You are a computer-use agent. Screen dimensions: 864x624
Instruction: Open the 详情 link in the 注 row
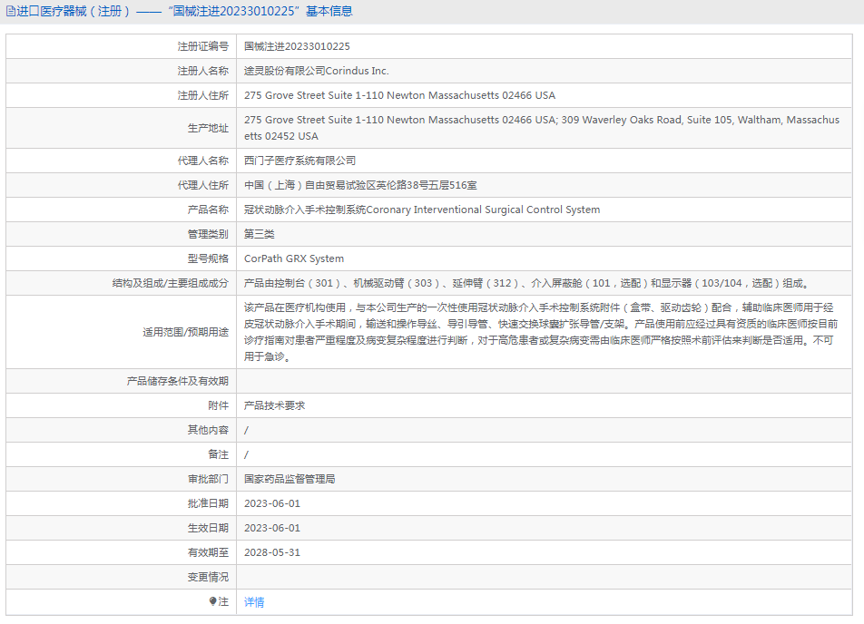(x=254, y=602)
